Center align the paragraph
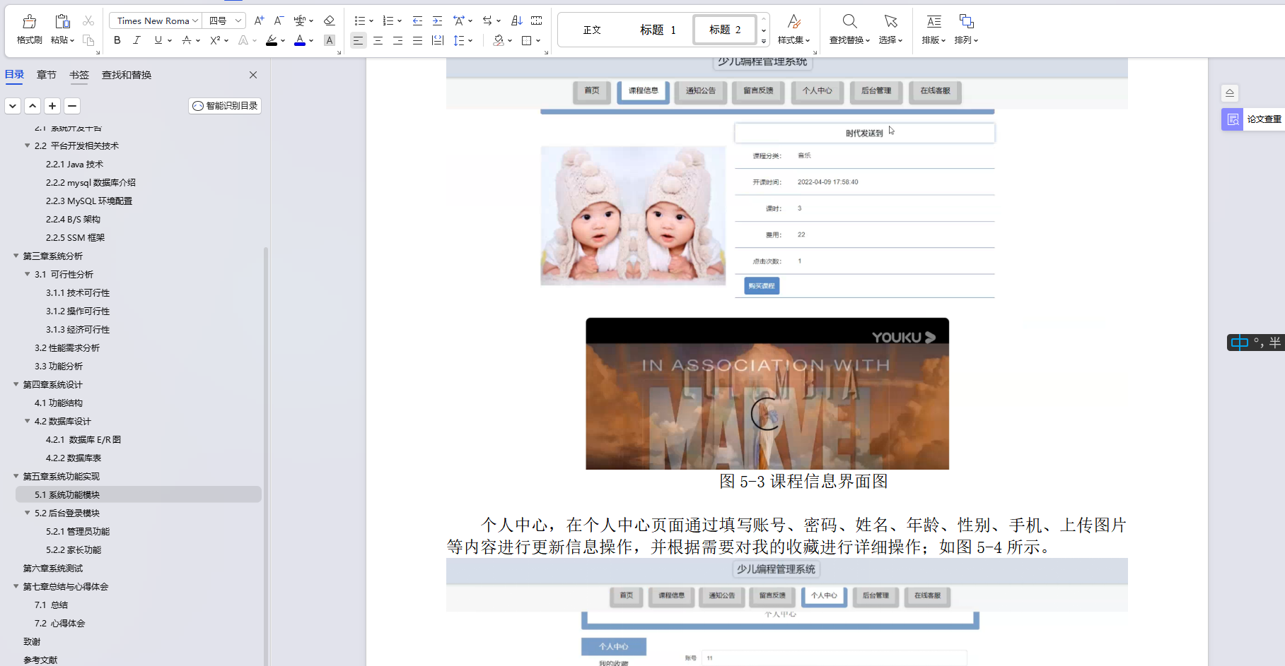The width and height of the screenshot is (1285, 666). pyautogui.click(x=378, y=40)
